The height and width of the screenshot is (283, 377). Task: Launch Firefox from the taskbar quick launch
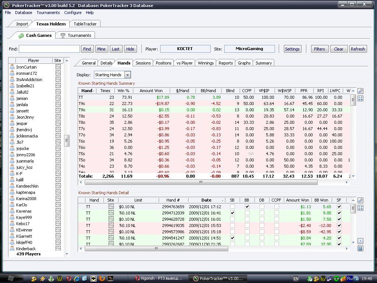pos(102,279)
